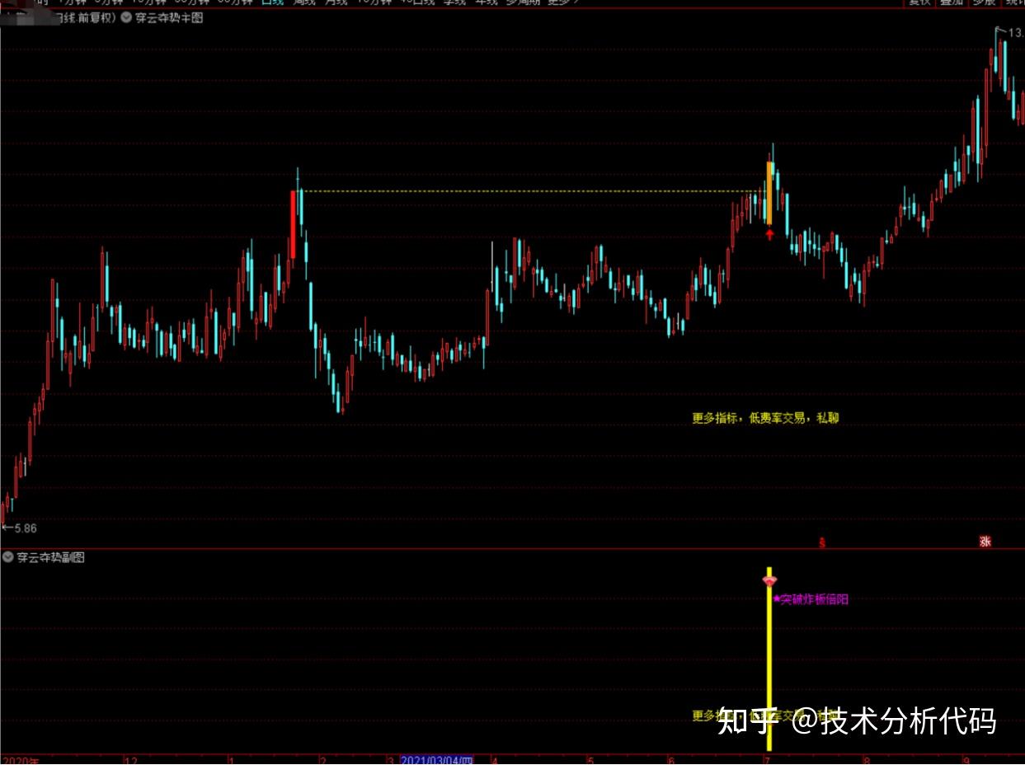Image resolution: width=1025 pixels, height=765 pixels.
Task: Click the yellow text 更多指标，低费率交易，私聊
Action: 765,418
